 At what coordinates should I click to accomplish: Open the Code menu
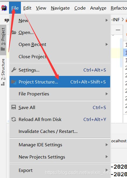[80, 8]
